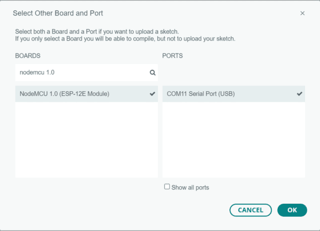
Task: Click the checkmark beside NodeMCU 1.0 board
Action: click(x=153, y=94)
